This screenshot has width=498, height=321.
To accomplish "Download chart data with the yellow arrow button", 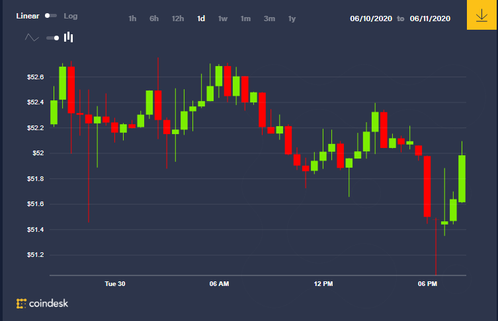I will point(481,15).
